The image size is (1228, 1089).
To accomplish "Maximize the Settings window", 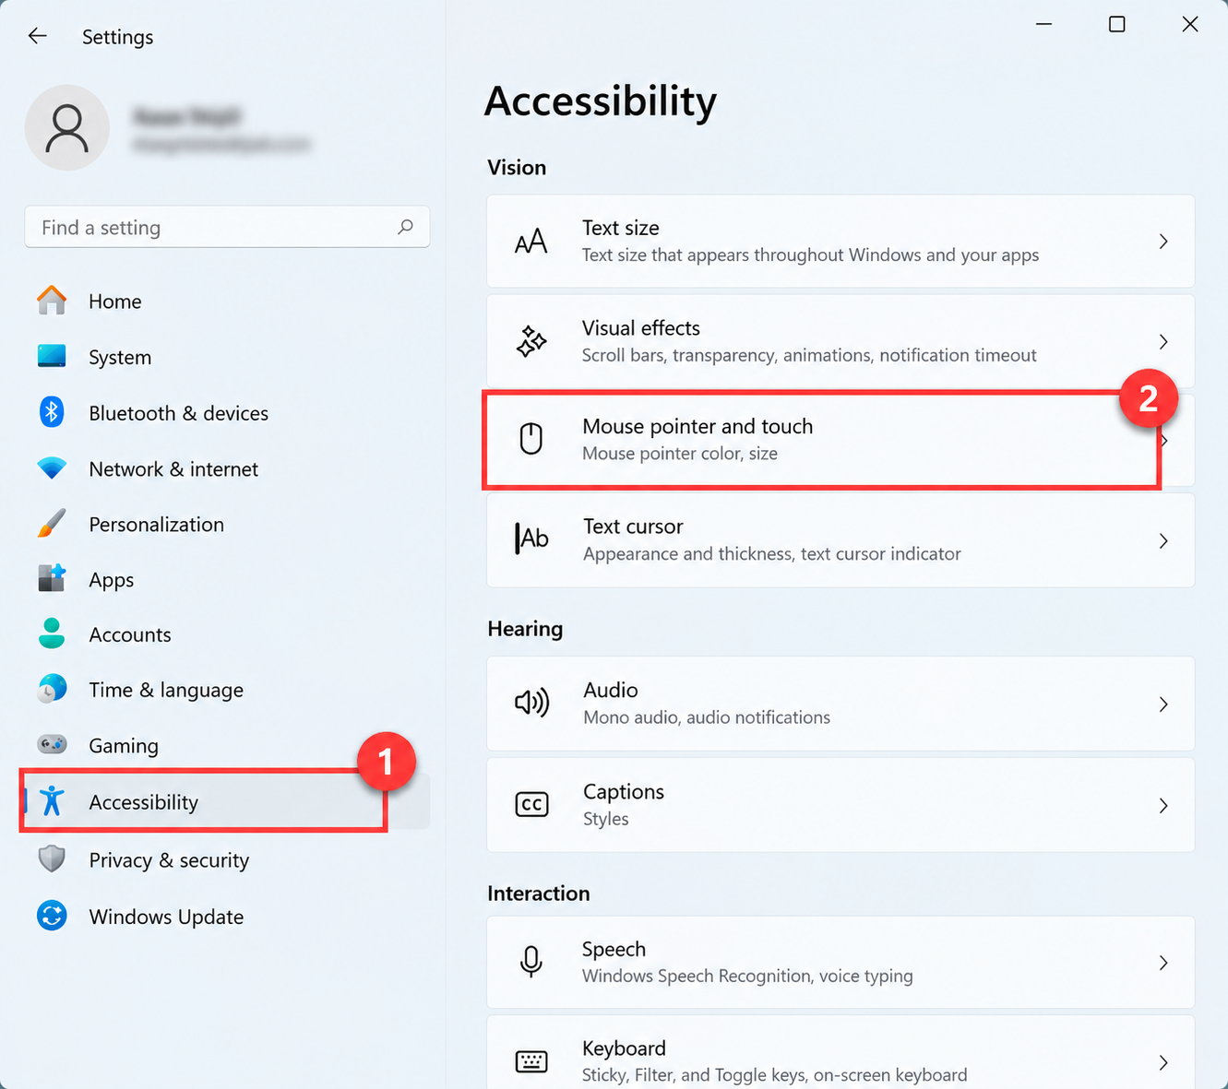I will pos(1116,24).
